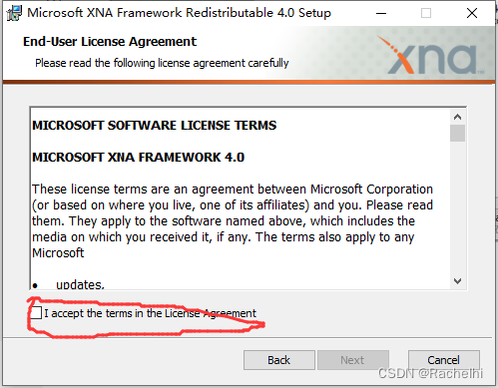The image size is (498, 388).
Task: Click the paragraph starting 'These license terms'
Action: [233, 221]
